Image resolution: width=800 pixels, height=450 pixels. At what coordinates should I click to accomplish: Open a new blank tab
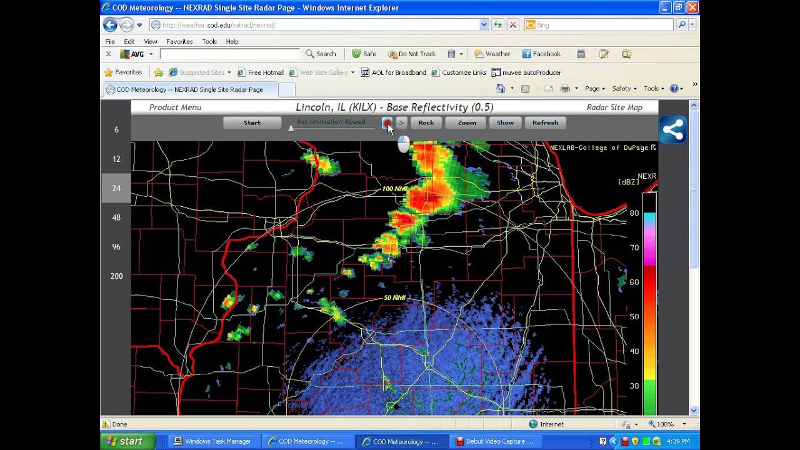(x=286, y=89)
